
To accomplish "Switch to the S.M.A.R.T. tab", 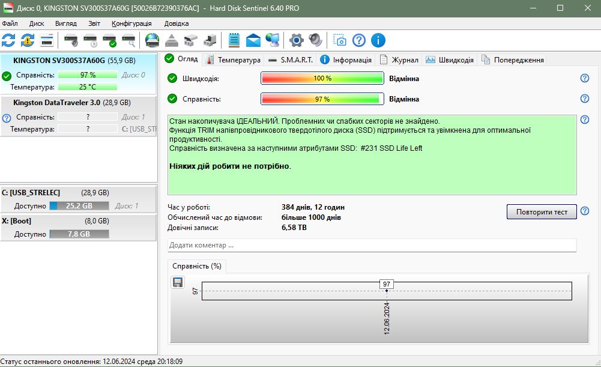I will click(x=291, y=60).
